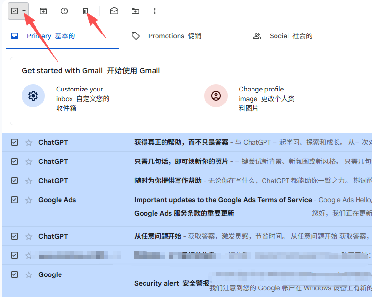Switch to the Primary tab
The height and width of the screenshot is (297, 372).
[x=62, y=36]
